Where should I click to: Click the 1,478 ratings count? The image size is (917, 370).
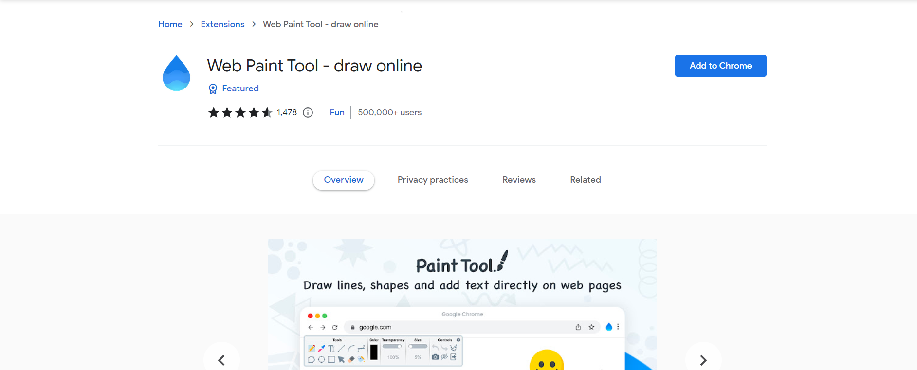287,112
